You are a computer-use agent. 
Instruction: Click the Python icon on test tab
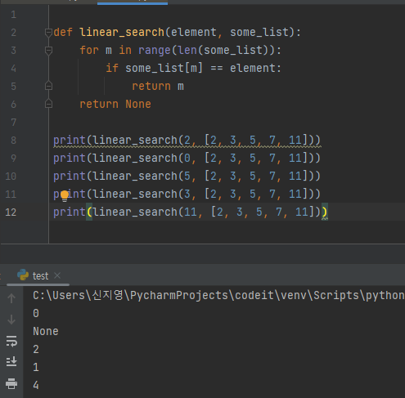(x=23, y=275)
